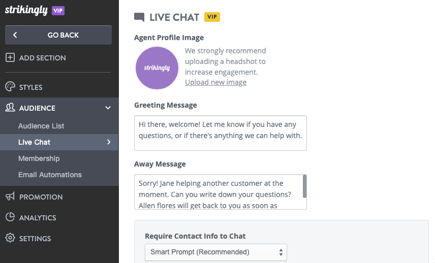Click the Live Chat speech bubble icon
The width and height of the screenshot is (435, 263).
139,17
